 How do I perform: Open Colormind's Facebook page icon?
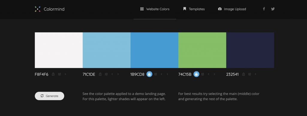[x=264, y=9]
